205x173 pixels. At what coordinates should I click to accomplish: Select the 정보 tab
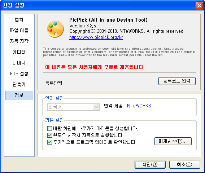click(x=19, y=96)
